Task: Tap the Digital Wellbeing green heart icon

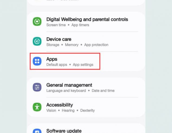Action: point(37,21)
